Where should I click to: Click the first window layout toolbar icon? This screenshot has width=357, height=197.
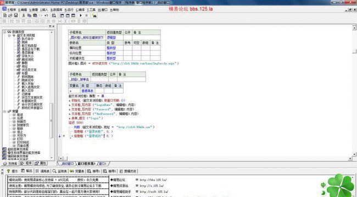pos(62,15)
